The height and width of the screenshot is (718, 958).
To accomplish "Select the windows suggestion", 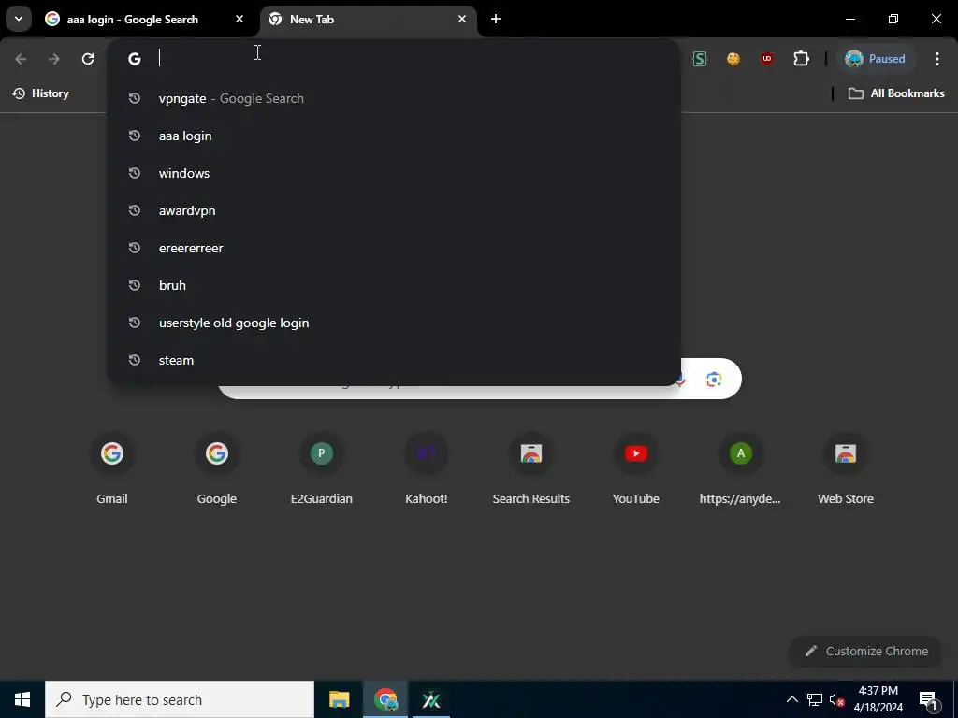I will pyautogui.click(x=394, y=173).
